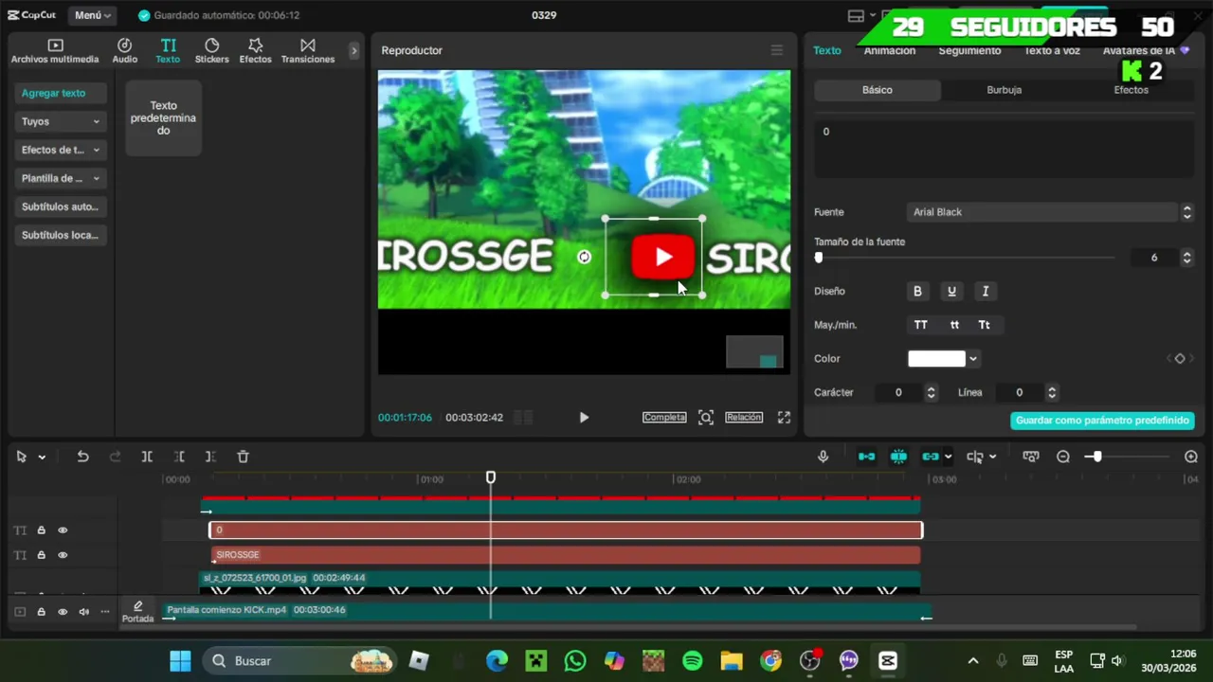Undo the last action
This screenshot has width=1213, height=682.
tap(82, 457)
